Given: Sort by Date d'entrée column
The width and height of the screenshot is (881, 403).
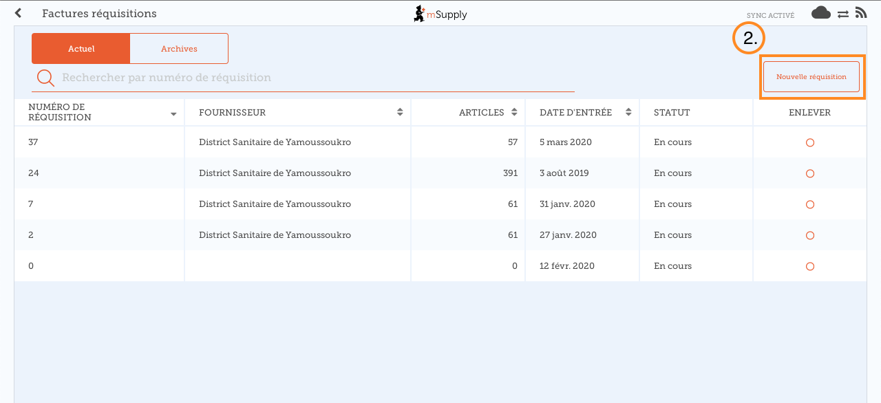Looking at the screenshot, I should pos(628,112).
